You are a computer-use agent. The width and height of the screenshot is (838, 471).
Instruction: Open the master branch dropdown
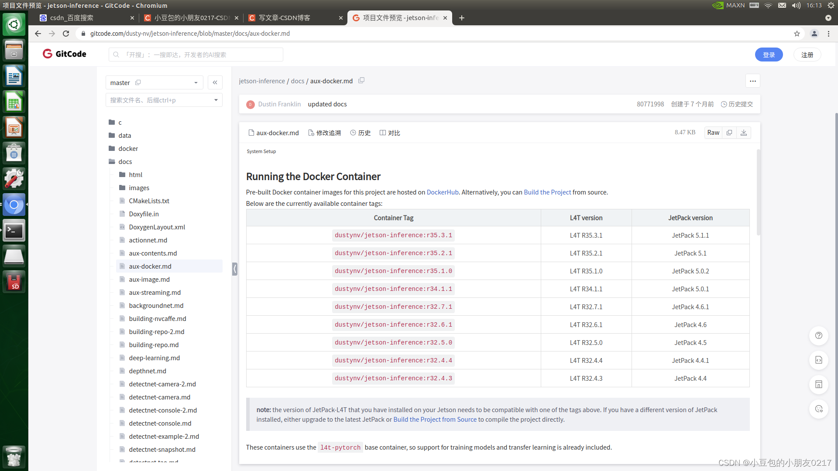[155, 82]
